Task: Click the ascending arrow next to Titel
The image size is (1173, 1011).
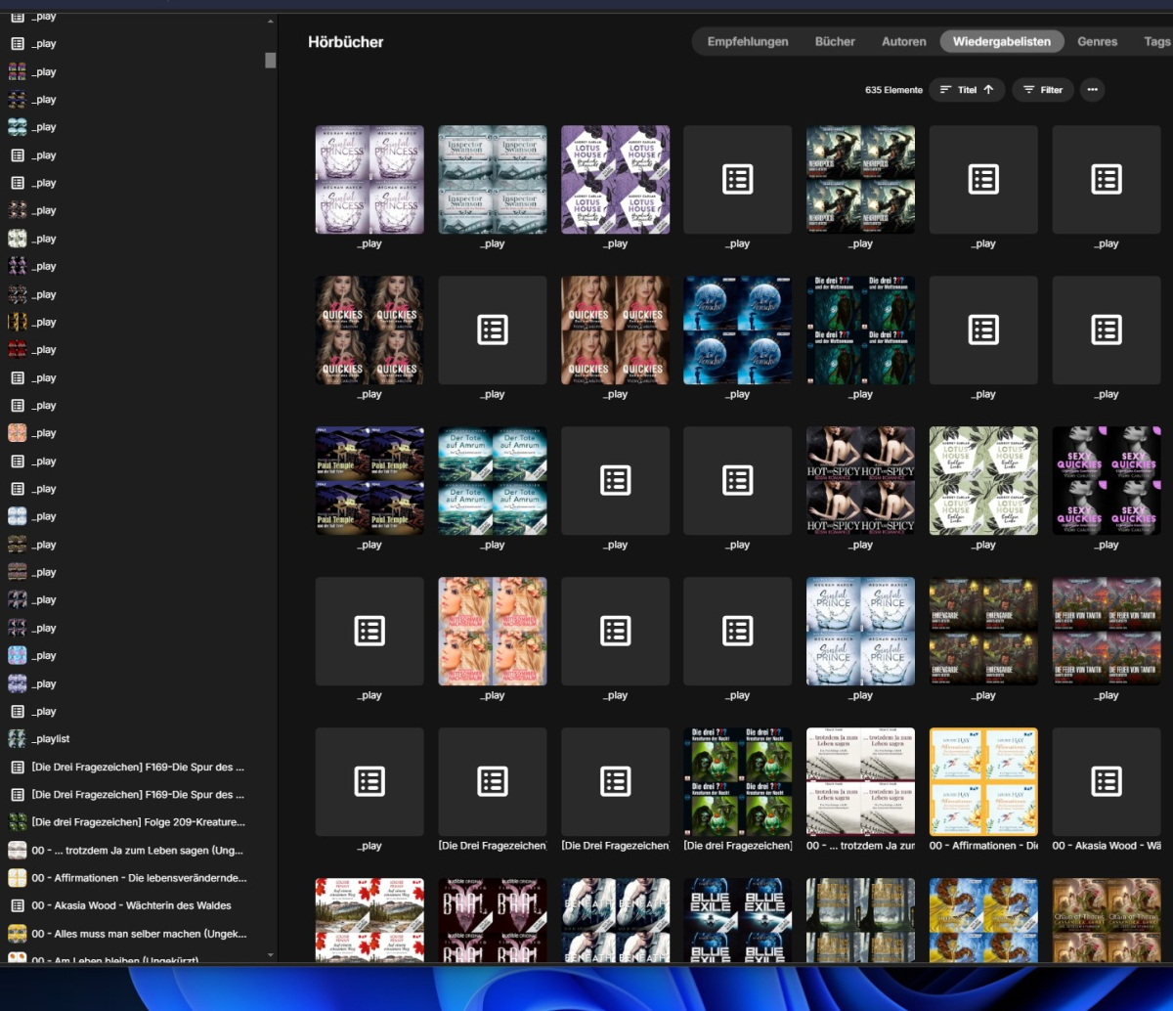Action: coord(988,90)
